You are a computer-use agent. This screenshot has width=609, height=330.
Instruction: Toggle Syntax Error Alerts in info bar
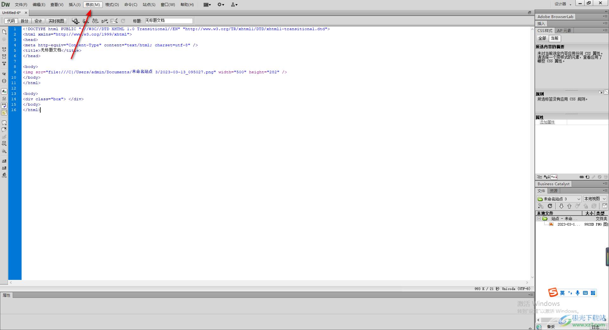tap(4, 112)
